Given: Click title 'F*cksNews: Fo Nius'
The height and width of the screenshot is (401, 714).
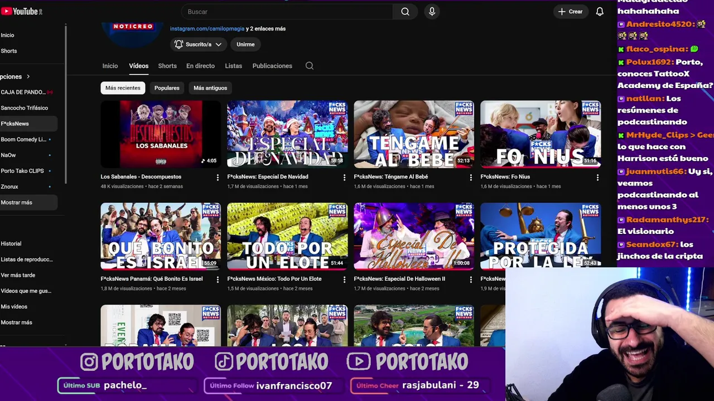Looking at the screenshot, I should point(505,177).
